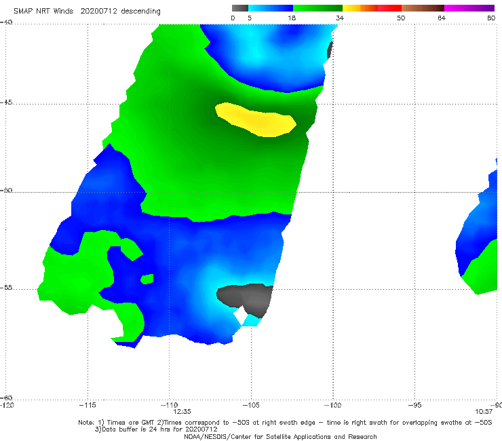Select the yellow high-wind patch on map

256,120
